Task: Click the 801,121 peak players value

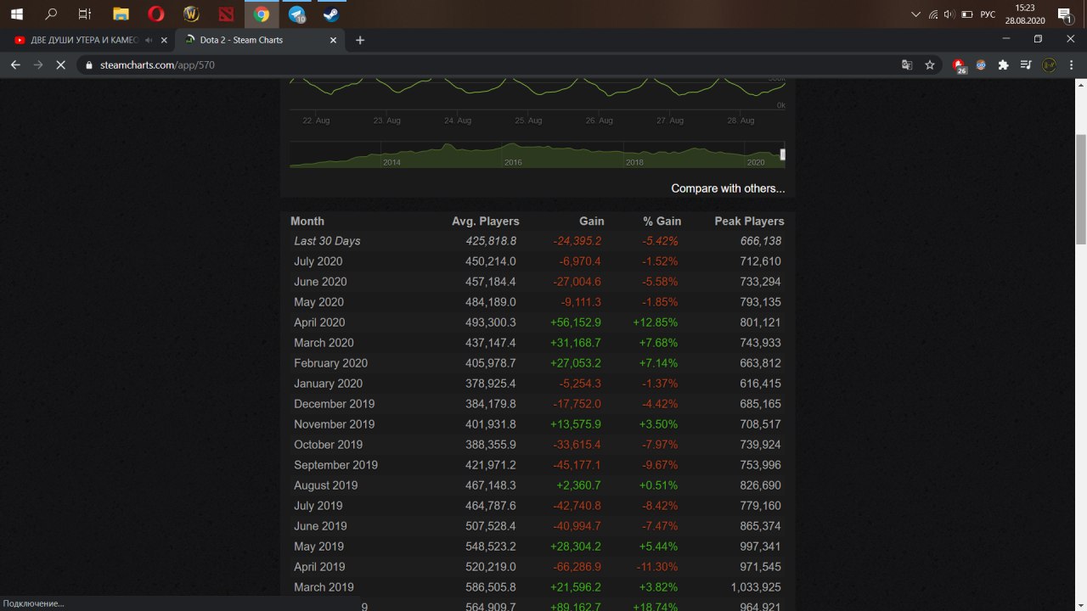Action: pyautogui.click(x=760, y=322)
